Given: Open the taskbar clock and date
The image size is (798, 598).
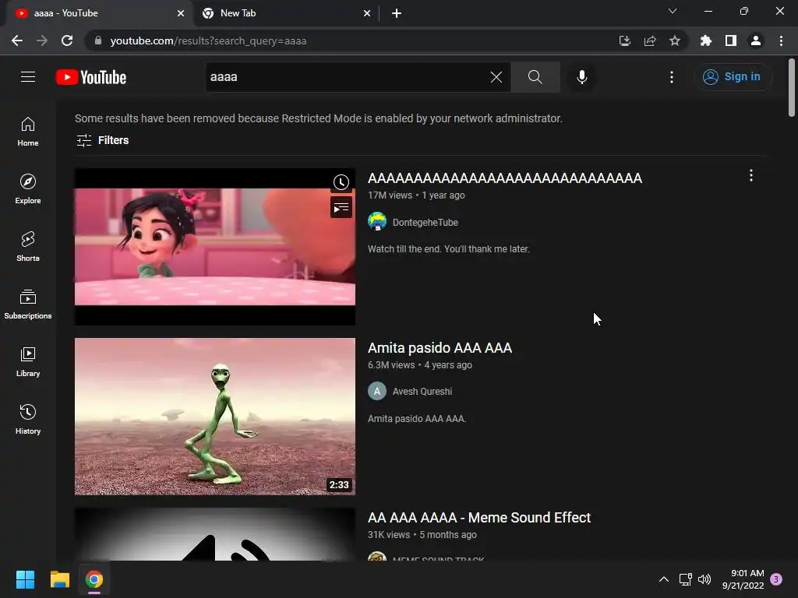Looking at the screenshot, I should [743, 579].
